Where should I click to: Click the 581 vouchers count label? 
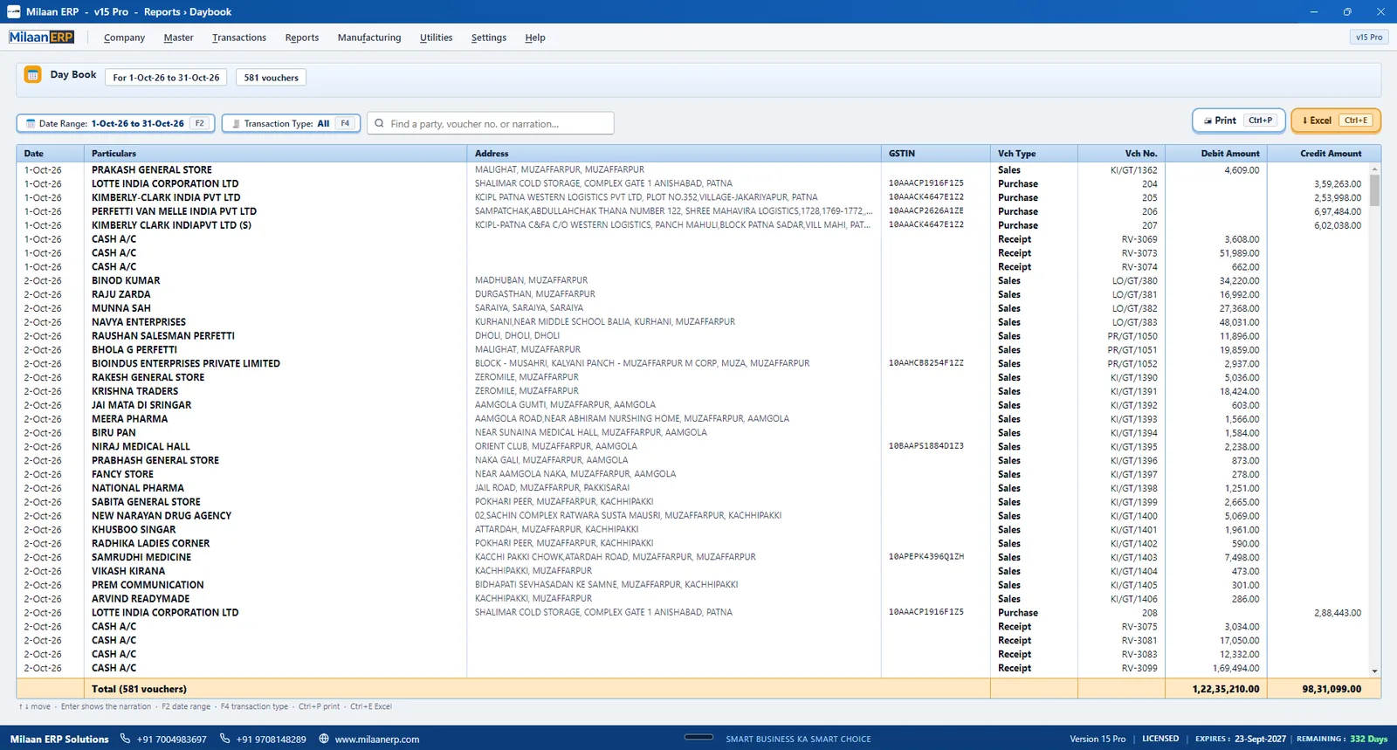pyautogui.click(x=271, y=78)
